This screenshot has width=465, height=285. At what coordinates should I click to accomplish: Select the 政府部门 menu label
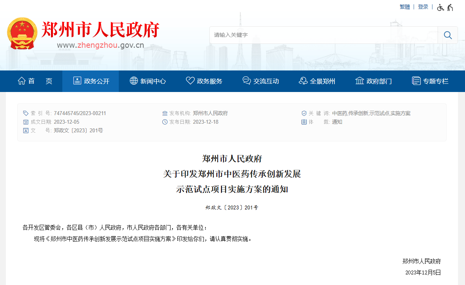379,81
